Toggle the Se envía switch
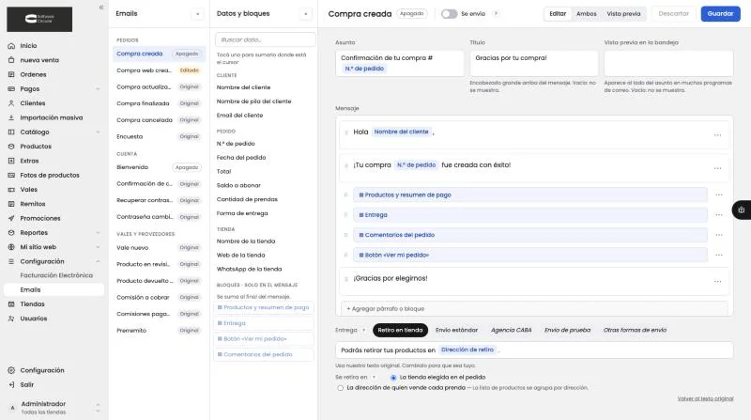 [450, 14]
